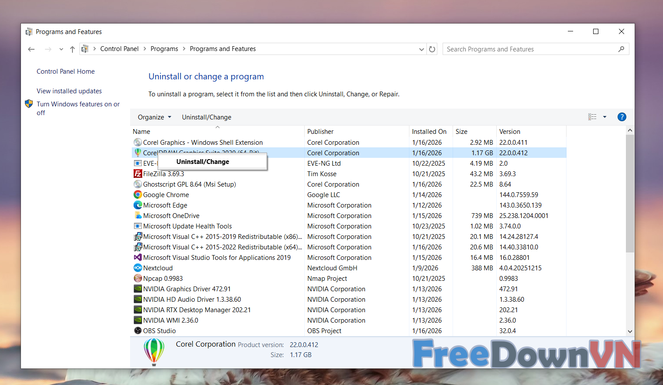The image size is (663, 385).
Task: Select the OBS Studio icon
Action: pos(137,331)
